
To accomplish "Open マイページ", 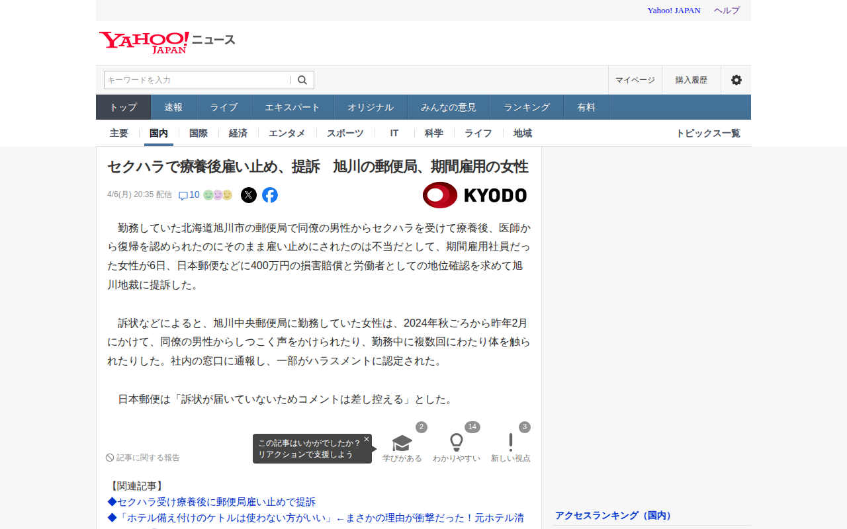I will coord(635,80).
